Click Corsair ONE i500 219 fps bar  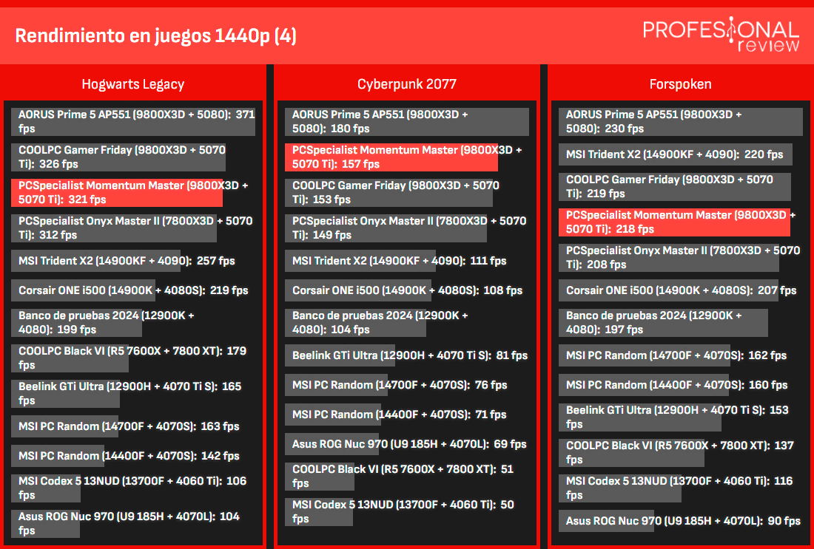pyautogui.click(x=83, y=290)
